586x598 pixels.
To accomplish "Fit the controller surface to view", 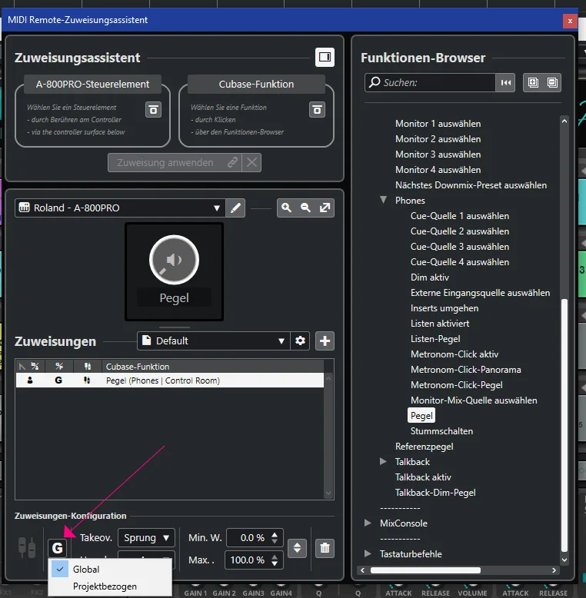I will [x=325, y=208].
